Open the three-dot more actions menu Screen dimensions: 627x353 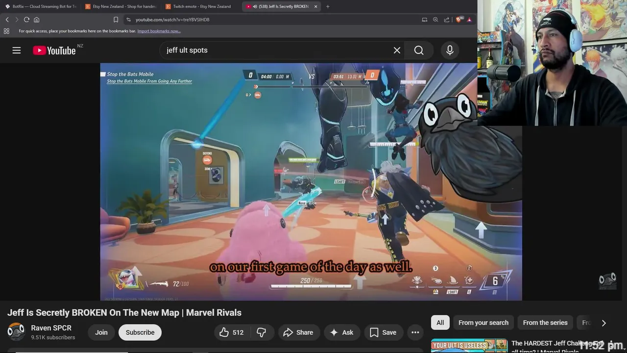pyautogui.click(x=415, y=332)
